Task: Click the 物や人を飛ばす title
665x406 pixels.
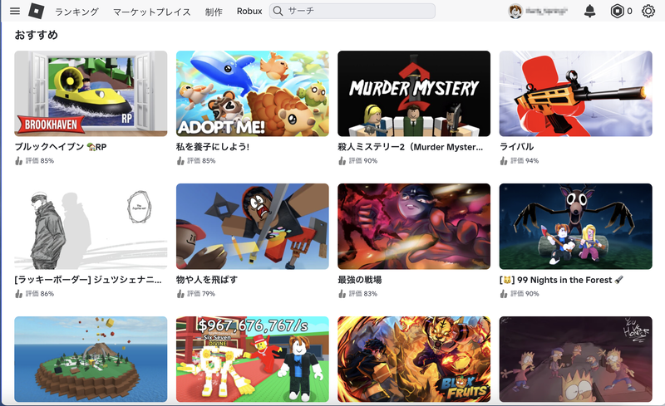Action: point(207,280)
